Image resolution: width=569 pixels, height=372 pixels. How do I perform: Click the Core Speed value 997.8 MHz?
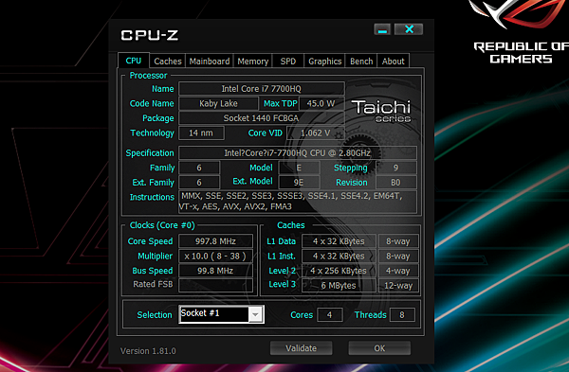click(215, 241)
